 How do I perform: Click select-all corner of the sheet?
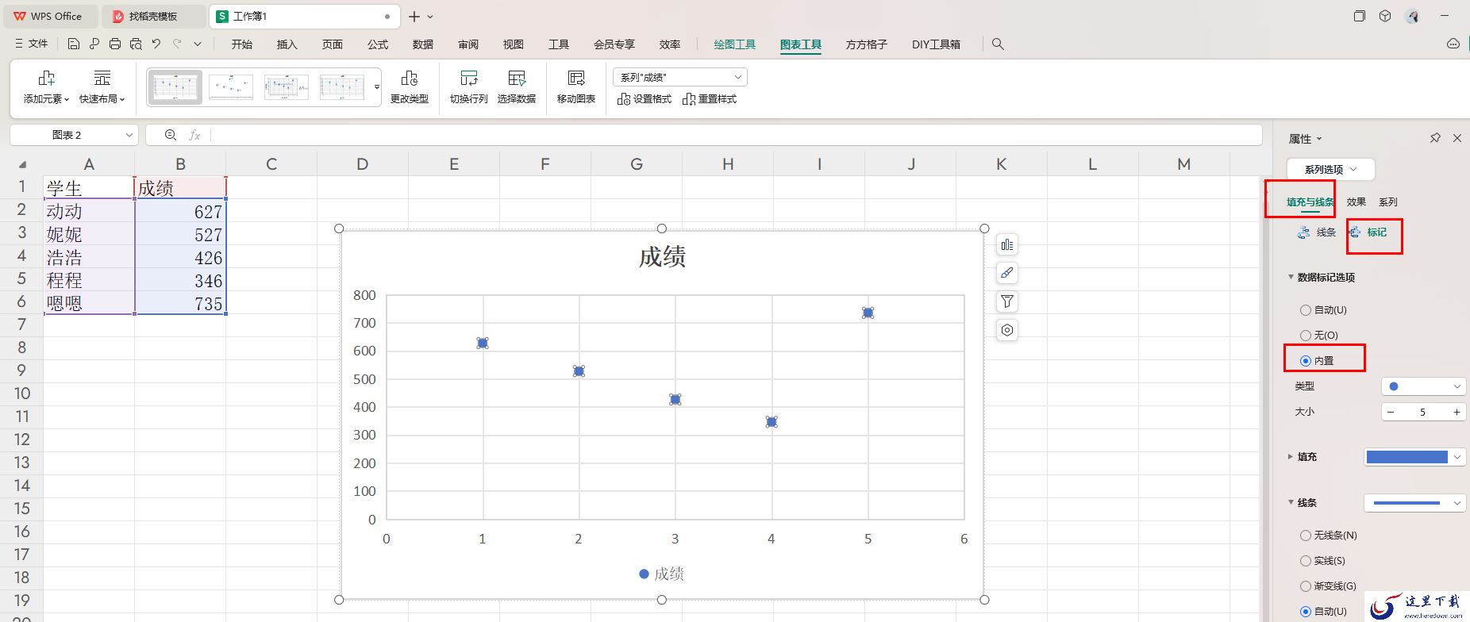(22, 164)
